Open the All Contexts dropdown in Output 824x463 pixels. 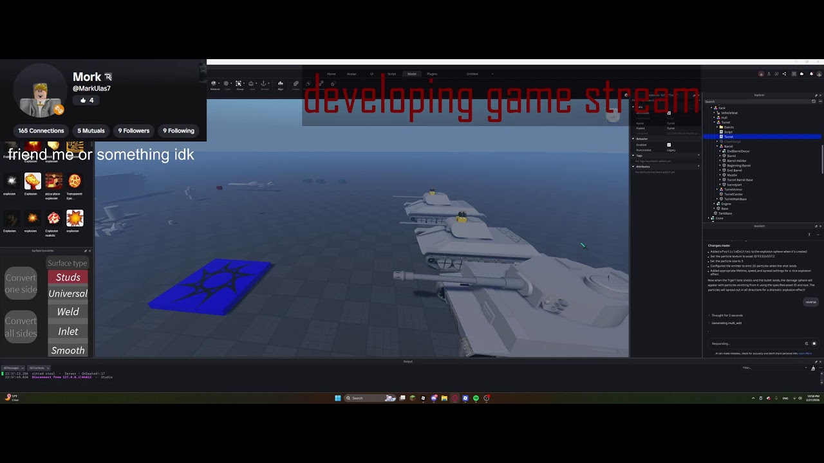tap(39, 368)
